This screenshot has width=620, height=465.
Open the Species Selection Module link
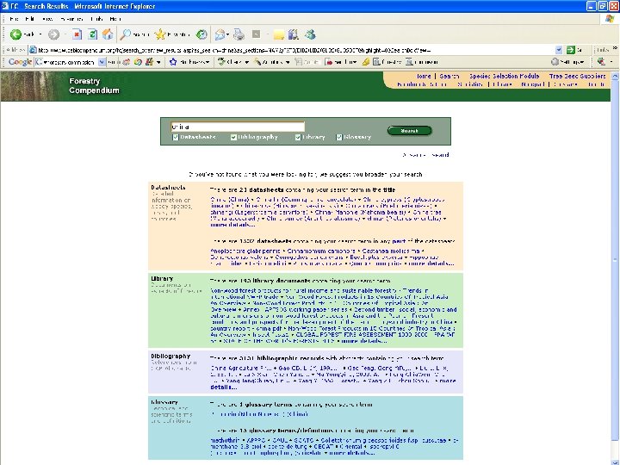[x=504, y=76]
